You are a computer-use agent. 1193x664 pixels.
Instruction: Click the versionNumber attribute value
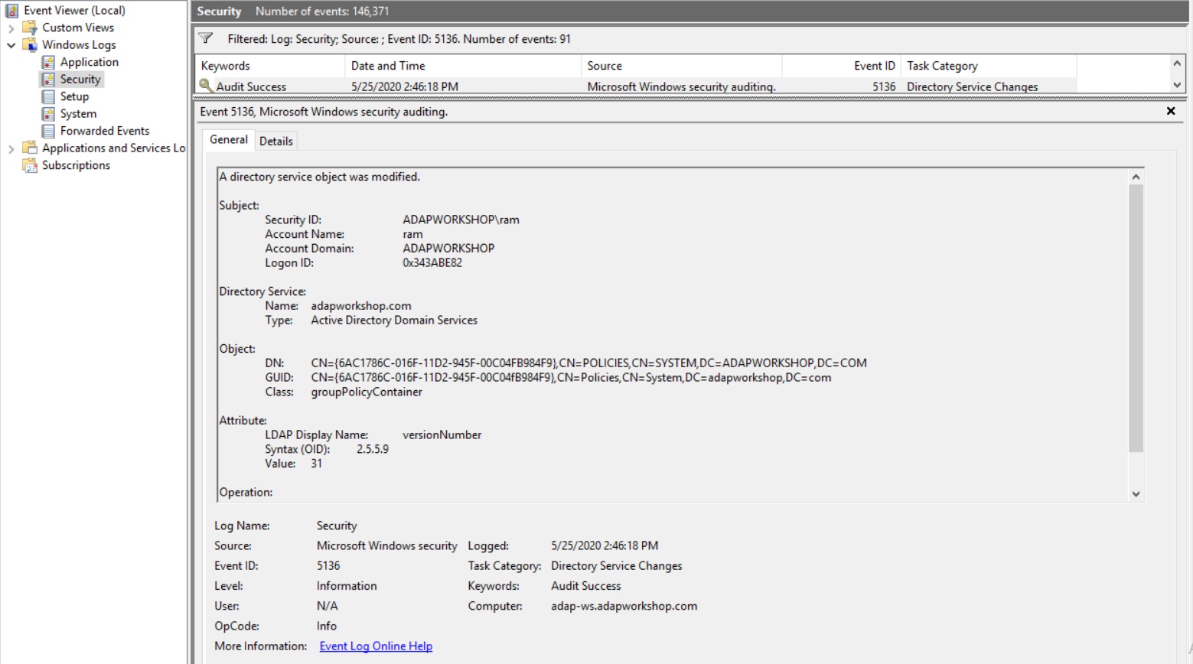(x=442, y=435)
